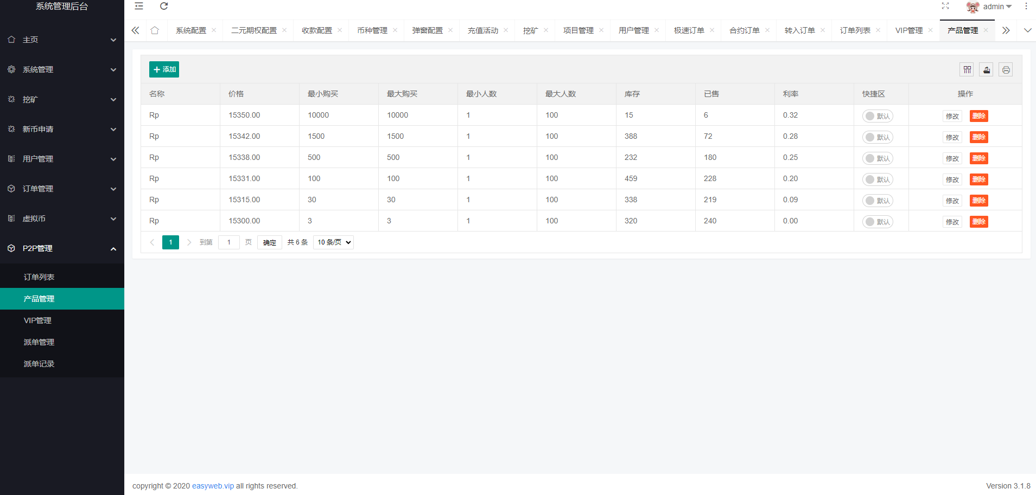This screenshot has width=1036, height=495.
Task: Delete the row priced 15342.00
Action: coord(978,137)
